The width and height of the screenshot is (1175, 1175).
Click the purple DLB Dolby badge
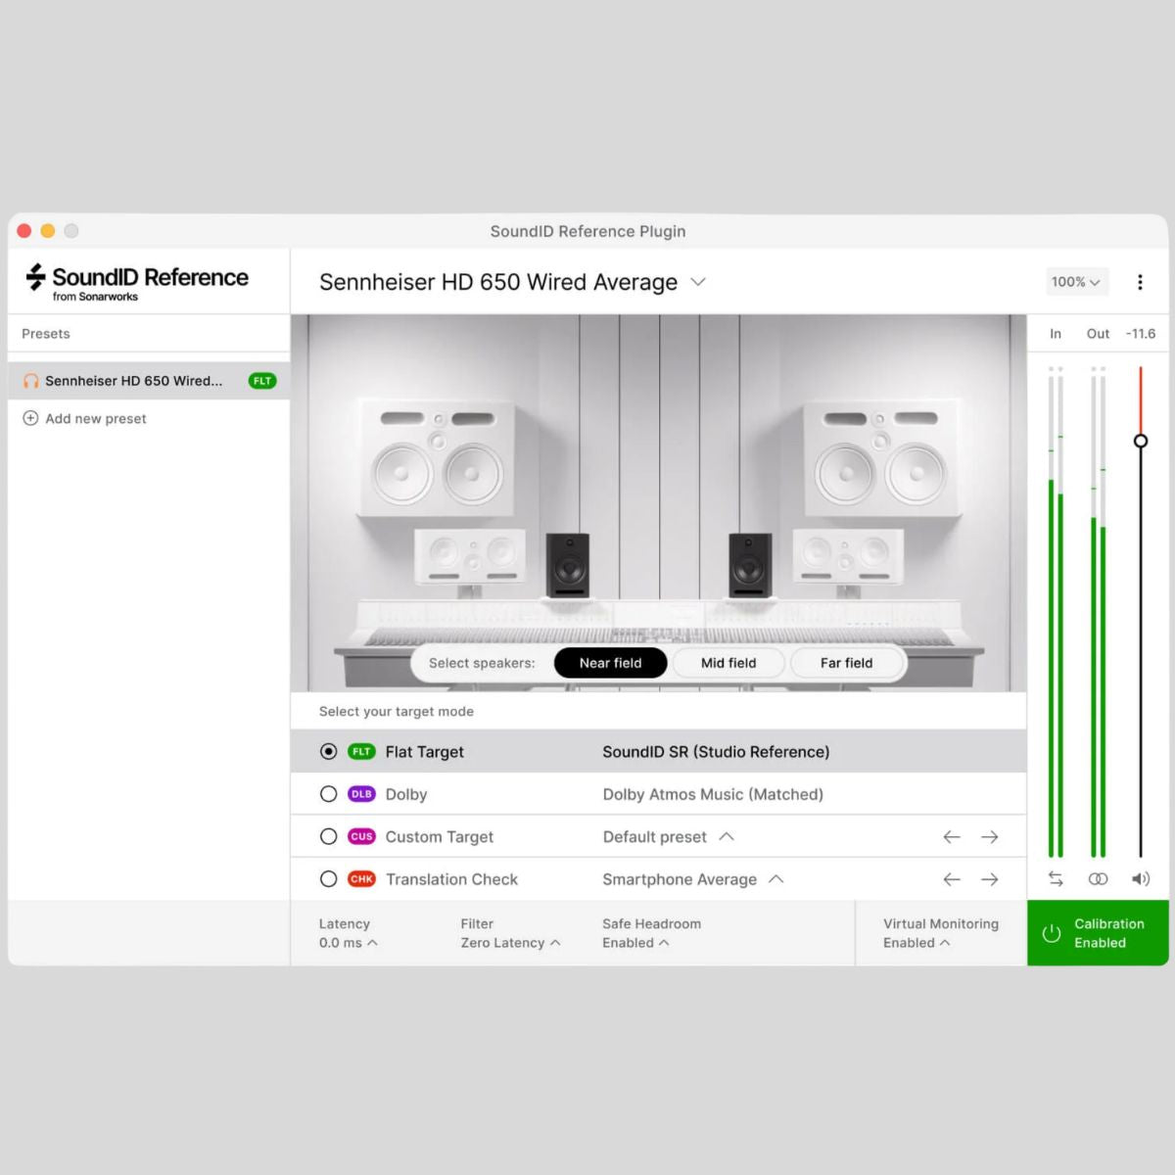[x=361, y=794]
